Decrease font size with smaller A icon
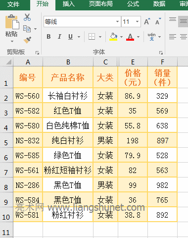Viewport: 188px width, 238px height. pos(158,21)
